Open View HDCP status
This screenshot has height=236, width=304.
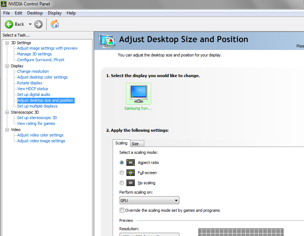click(x=32, y=89)
